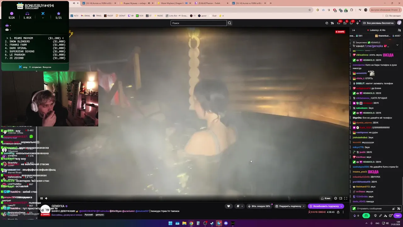This screenshot has width=403, height=227.
Task: Select the gensyxa tag
Action: [x=99, y=215]
